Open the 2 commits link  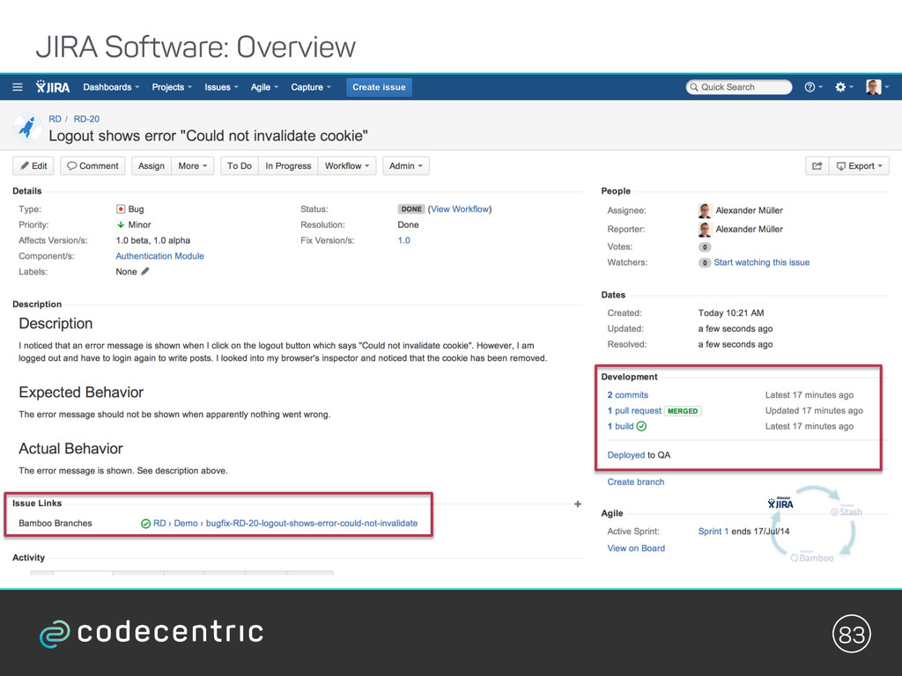pyautogui.click(x=627, y=395)
